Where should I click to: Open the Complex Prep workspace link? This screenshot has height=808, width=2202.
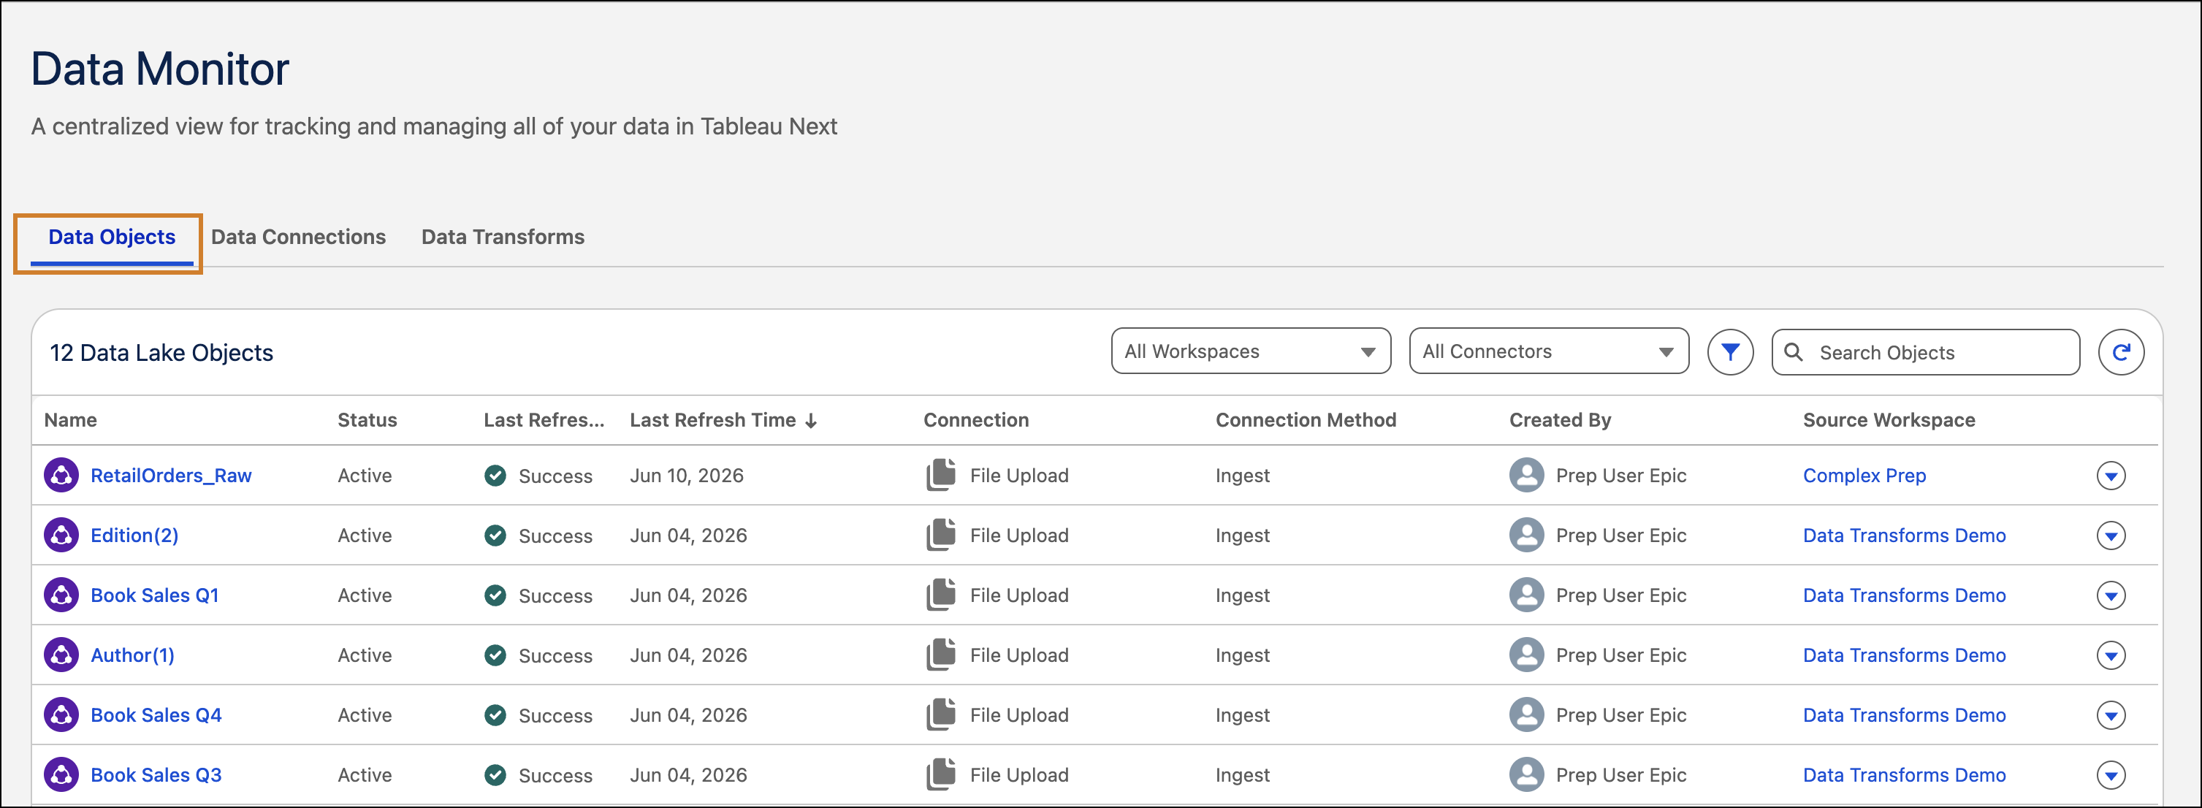pyautogui.click(x=1864, y=476)
